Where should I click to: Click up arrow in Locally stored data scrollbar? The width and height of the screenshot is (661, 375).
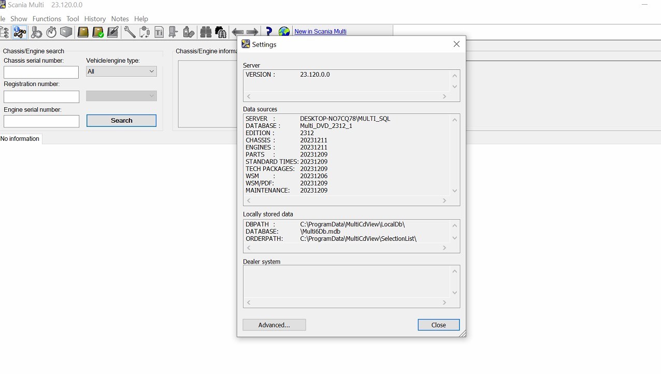[454, 225]
